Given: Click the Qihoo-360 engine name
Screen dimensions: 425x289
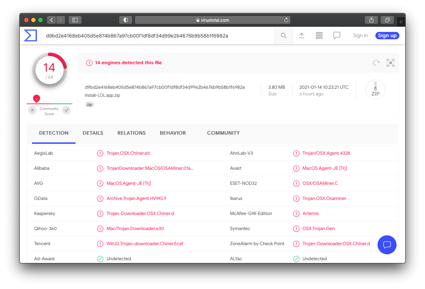Looking at the screenshot, I should [45, 229].
